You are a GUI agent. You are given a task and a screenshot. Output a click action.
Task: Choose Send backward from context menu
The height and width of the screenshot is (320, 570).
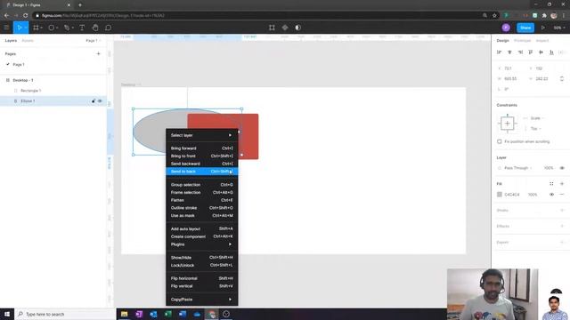point(202,164)
